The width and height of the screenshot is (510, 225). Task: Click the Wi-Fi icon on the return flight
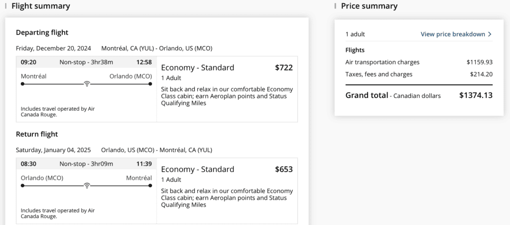point(87,186)
